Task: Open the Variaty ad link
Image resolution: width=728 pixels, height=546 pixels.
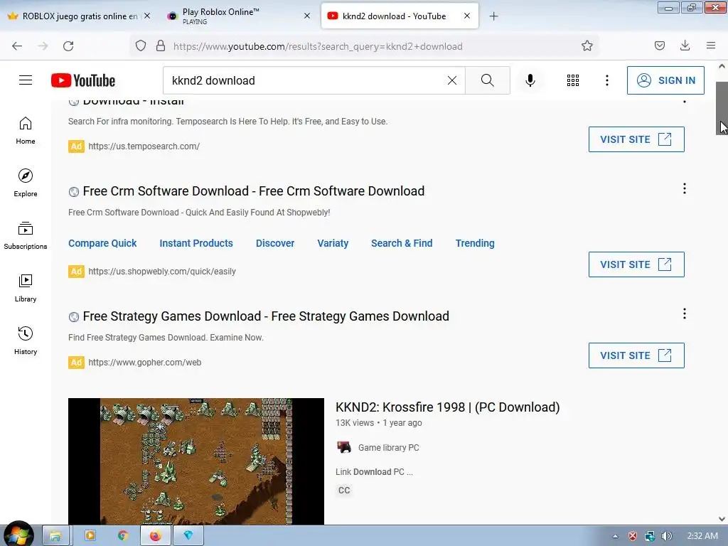Action: click(x=333, y=243)
